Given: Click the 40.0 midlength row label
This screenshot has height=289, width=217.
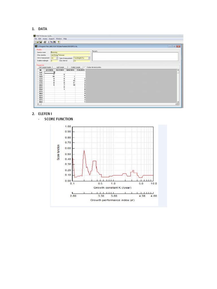Looking at the screenshot, I should pos(41,102).
